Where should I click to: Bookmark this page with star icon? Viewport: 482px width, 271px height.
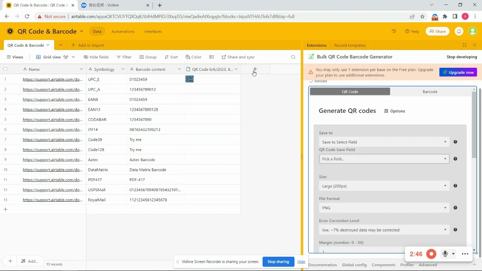click(x=423, y=17)
